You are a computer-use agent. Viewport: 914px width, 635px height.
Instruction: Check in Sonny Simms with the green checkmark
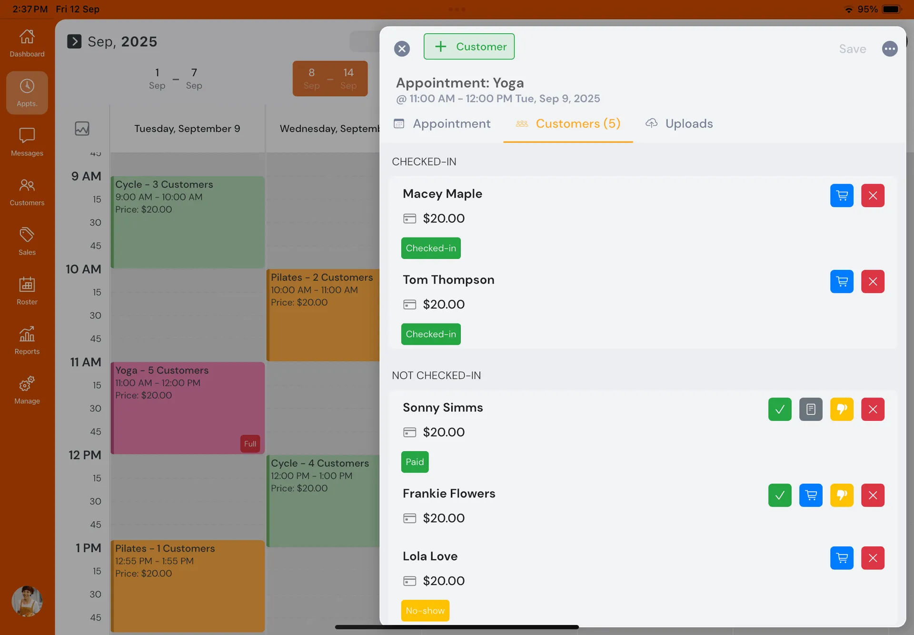click(x=779, y=409)
